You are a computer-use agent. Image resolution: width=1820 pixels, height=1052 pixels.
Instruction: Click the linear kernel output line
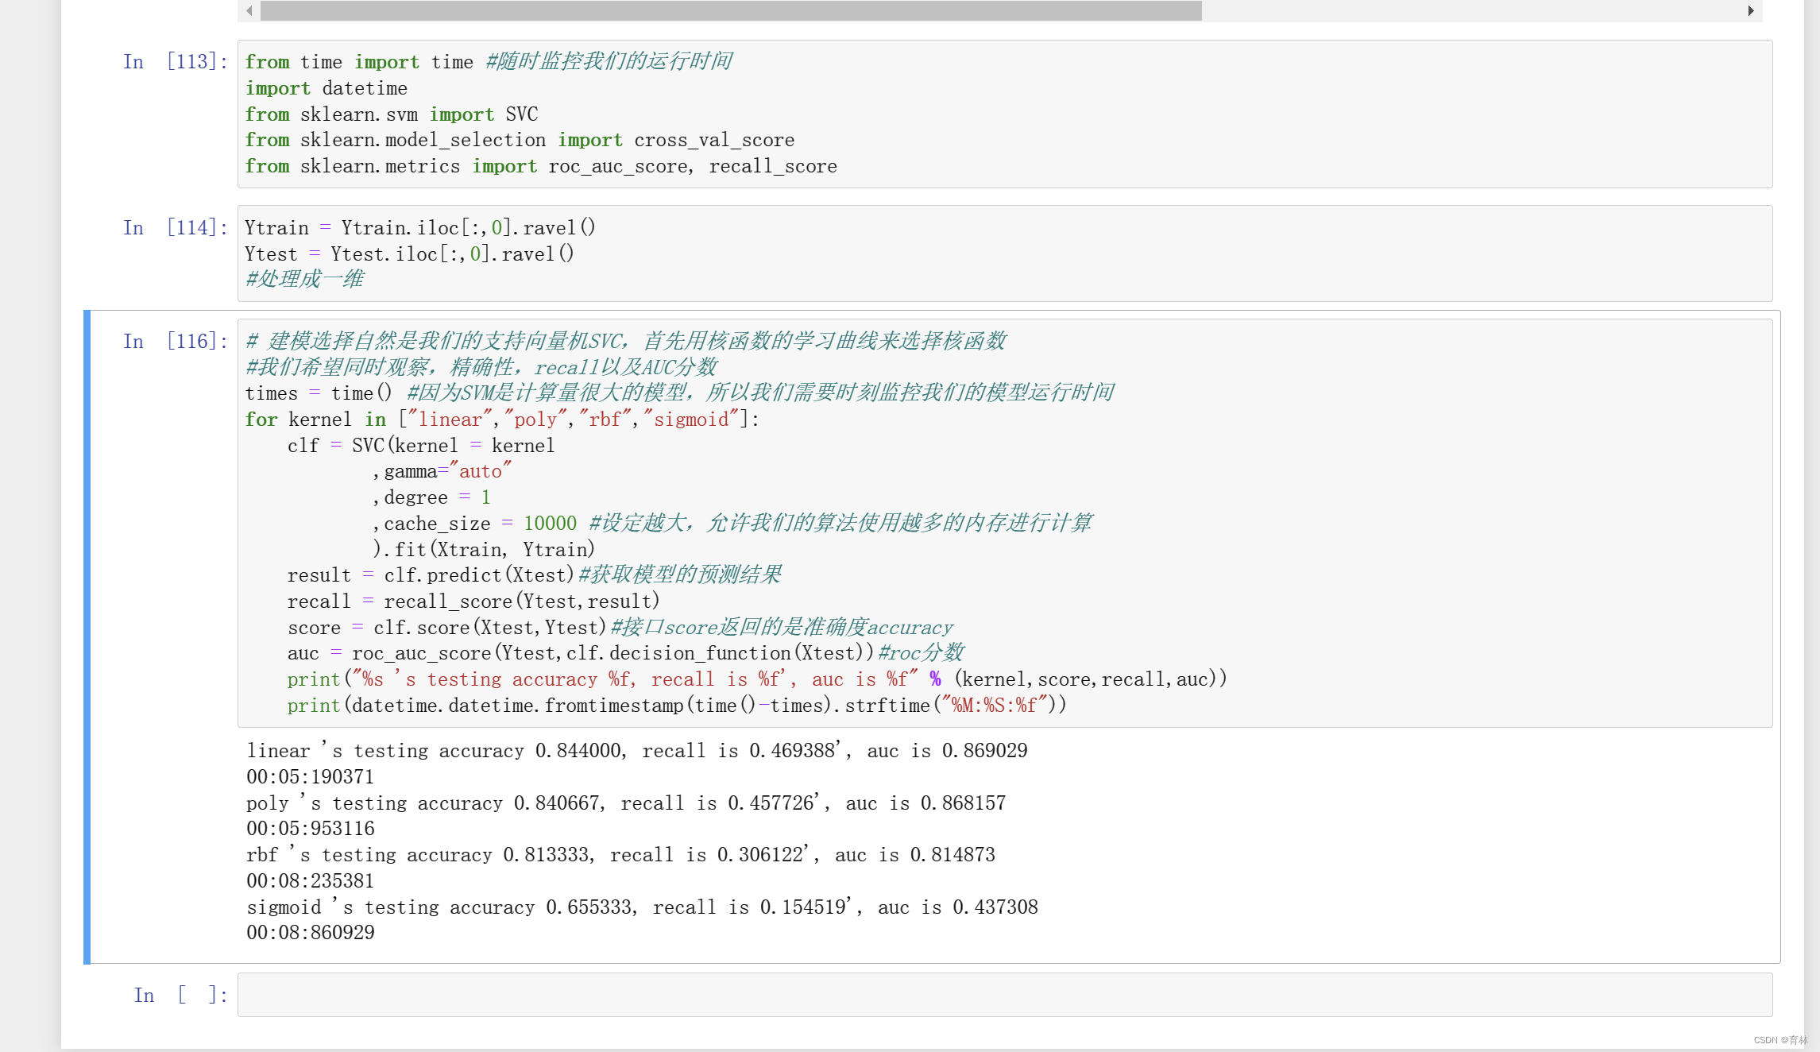coord(637,751)
